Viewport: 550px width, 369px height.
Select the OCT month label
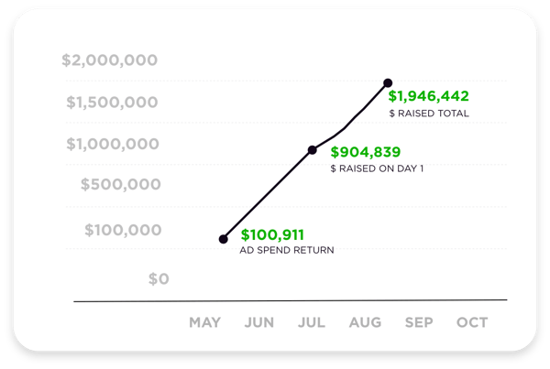(x=472, y=322)
